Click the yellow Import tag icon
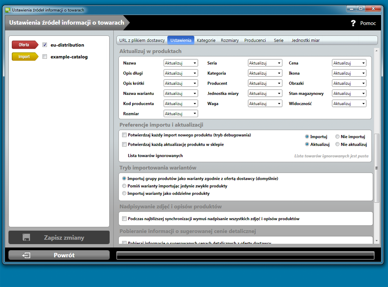Image resolution: width=388 pixels, height=287 pixels. [x=25, y=57]
